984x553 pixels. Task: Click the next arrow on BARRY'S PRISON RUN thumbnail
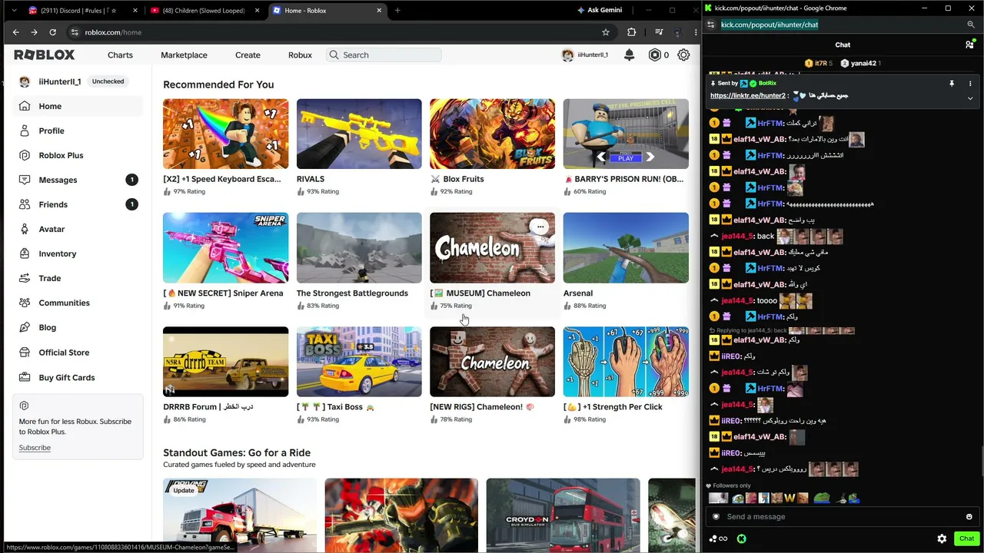650,157
